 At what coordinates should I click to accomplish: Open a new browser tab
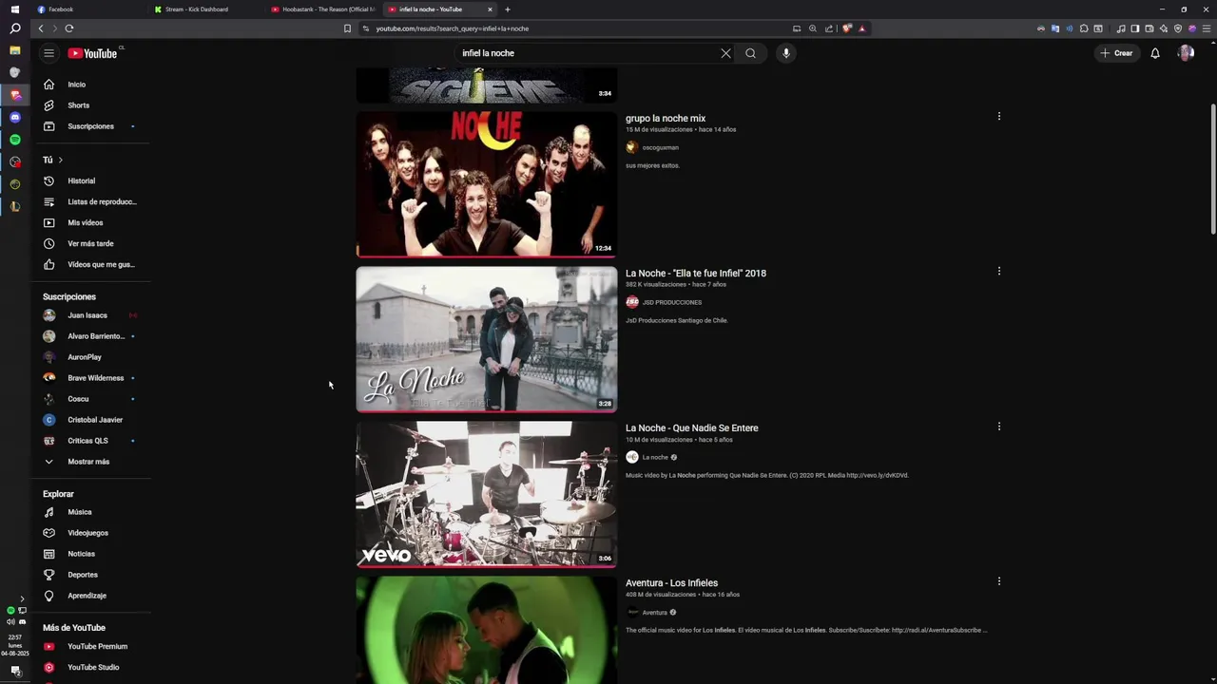(507, 9)
